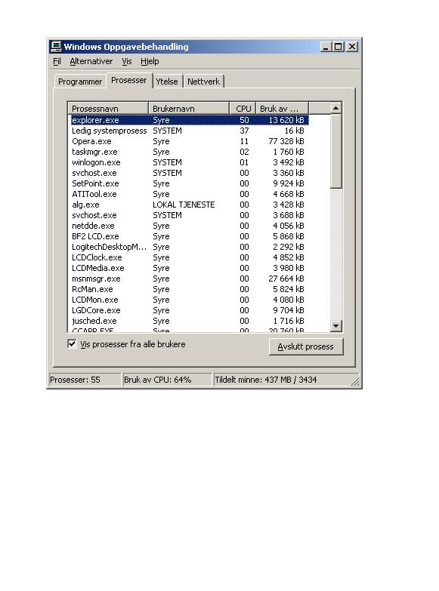Click the scrollbar up arrow
Image resolution: width=439 pixels, height=591 pixels.
point(335,108)
